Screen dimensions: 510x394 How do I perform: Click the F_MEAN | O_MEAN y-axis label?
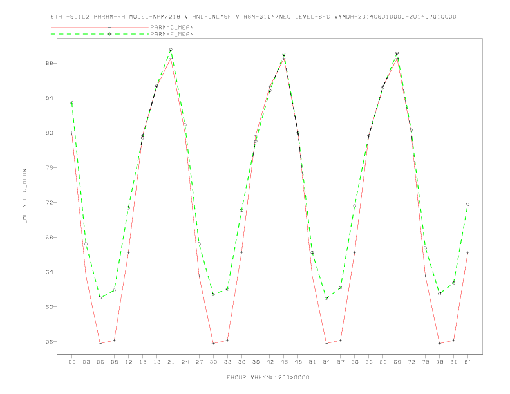coord(24,198)
